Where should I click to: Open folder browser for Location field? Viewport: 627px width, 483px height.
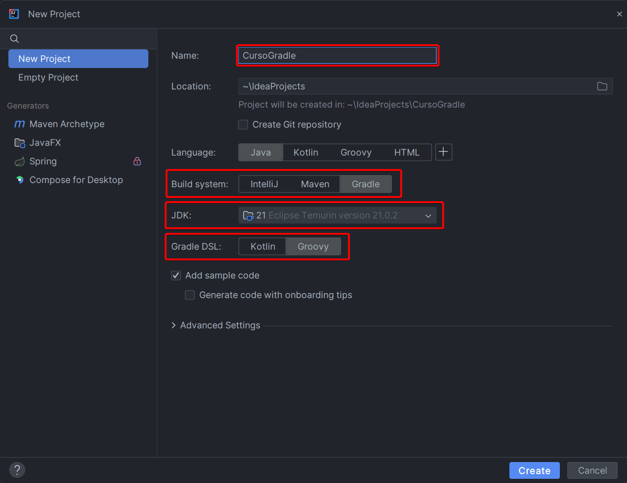coord(602,86)
